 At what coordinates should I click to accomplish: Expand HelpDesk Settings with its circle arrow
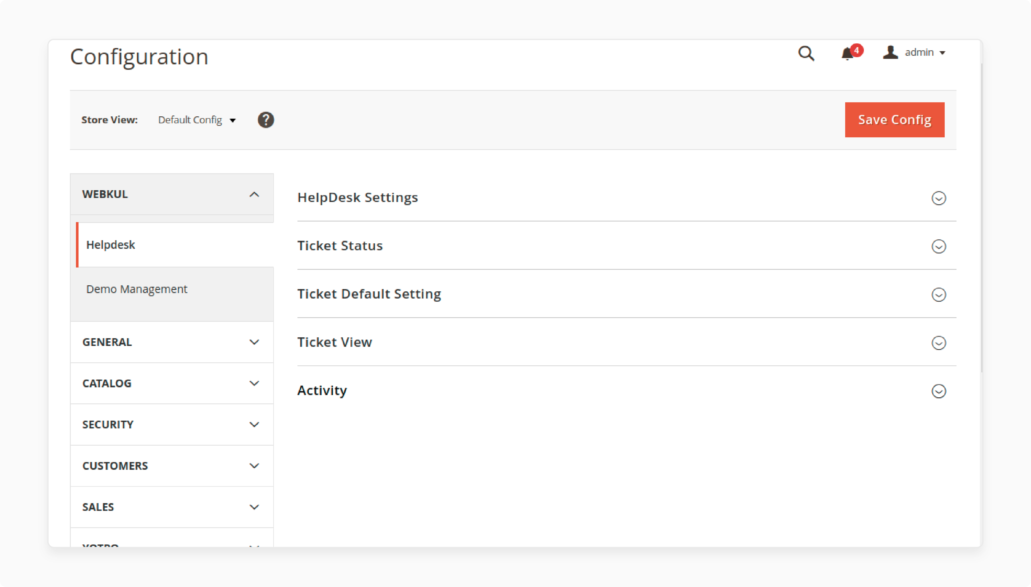939,198
